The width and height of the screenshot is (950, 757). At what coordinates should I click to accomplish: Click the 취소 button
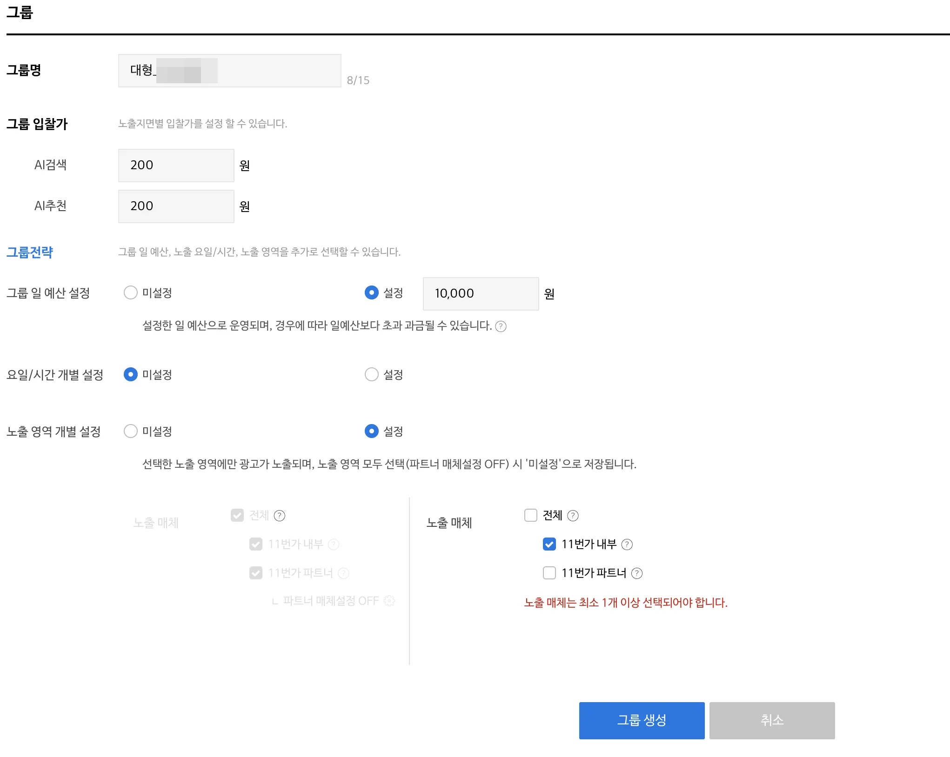pos(772,720)
